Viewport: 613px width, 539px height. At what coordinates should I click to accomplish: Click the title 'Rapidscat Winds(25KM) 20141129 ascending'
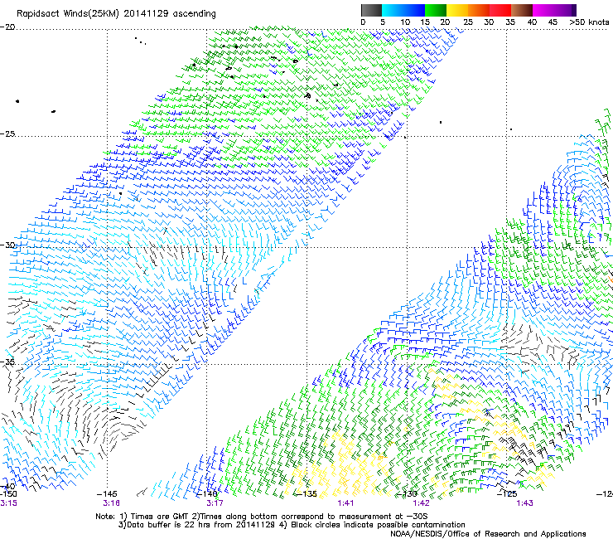click(x=116, y=14)
